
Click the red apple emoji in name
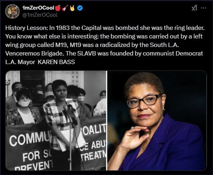click(x=58, y=8)
